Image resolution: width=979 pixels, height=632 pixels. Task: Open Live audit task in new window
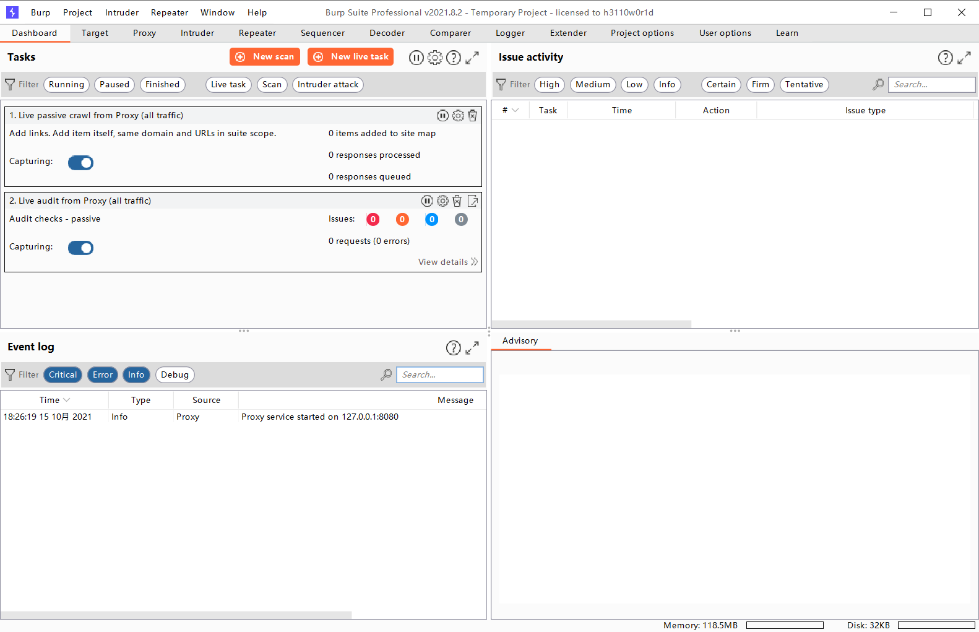(473, 201)
